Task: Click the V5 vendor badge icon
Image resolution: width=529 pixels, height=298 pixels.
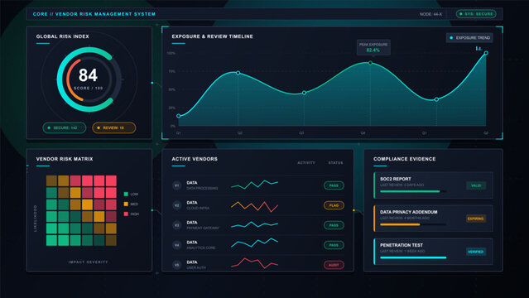Action: coord(177,265)
